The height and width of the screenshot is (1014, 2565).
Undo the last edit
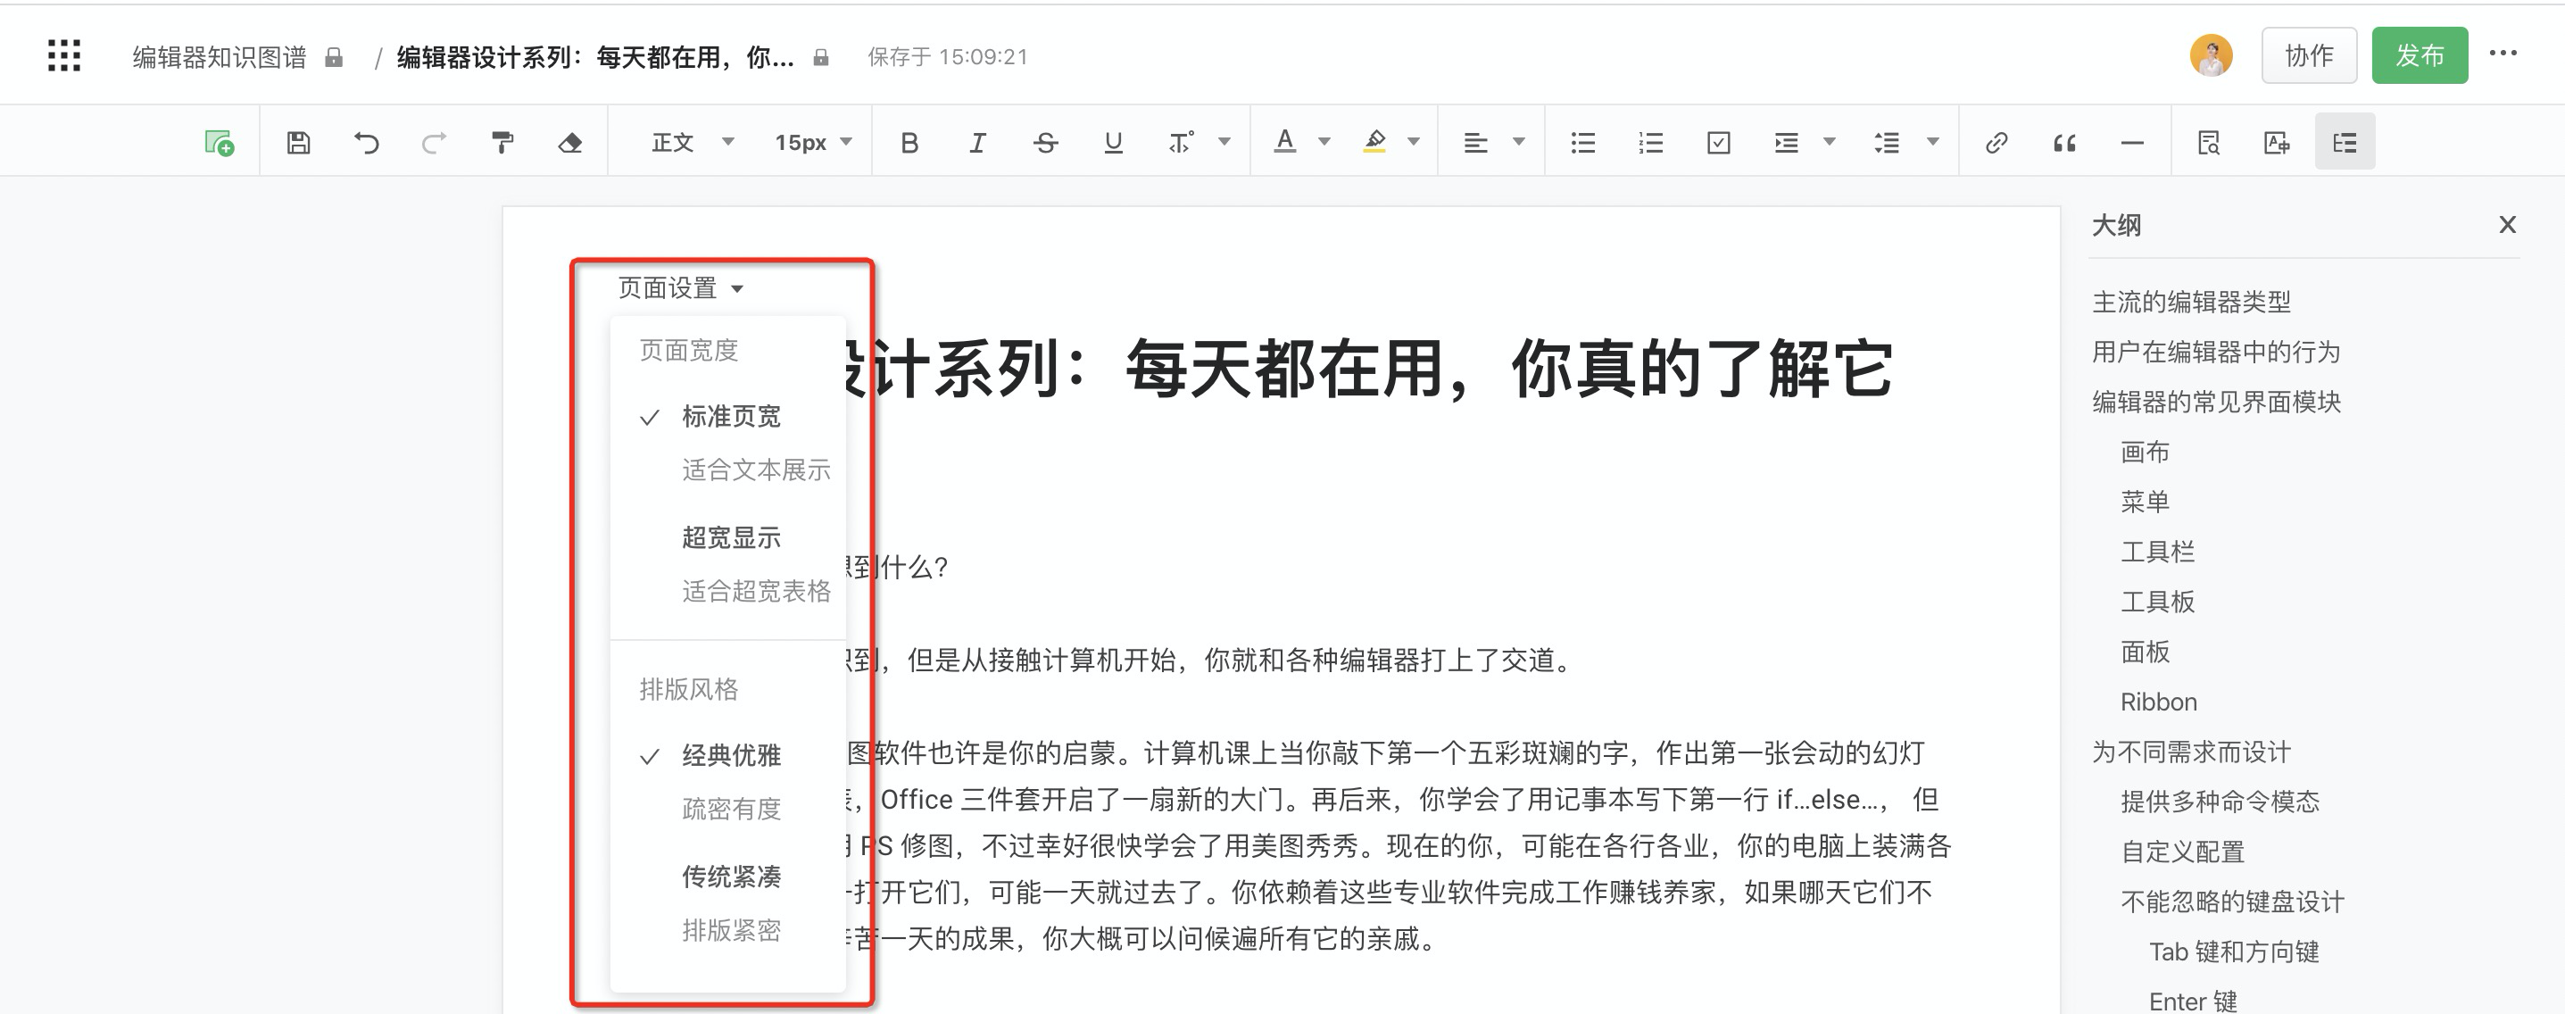tap(367, 143)
